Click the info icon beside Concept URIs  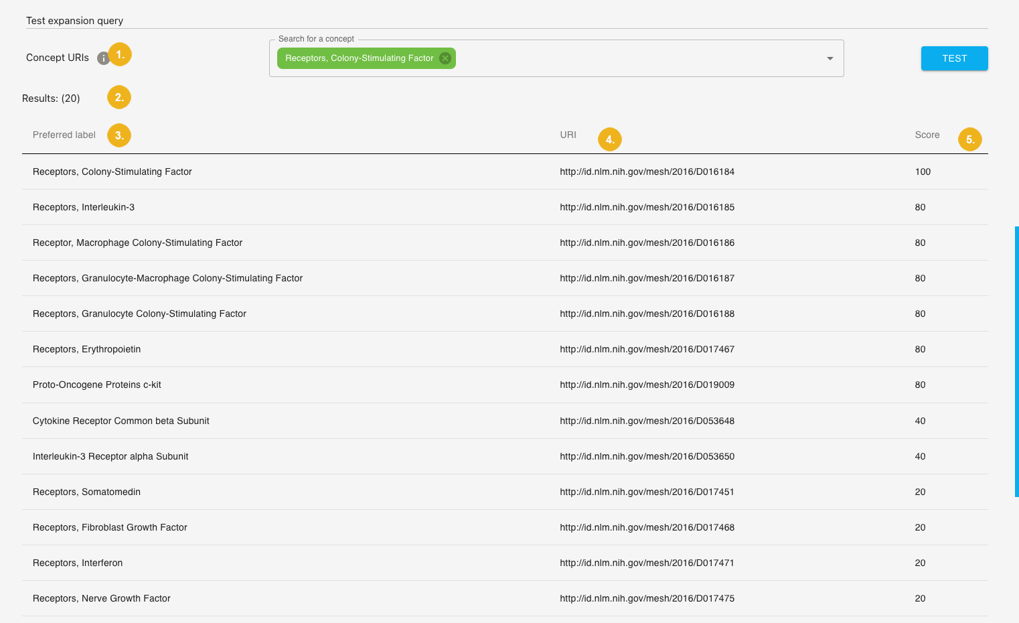coord(102,58)
